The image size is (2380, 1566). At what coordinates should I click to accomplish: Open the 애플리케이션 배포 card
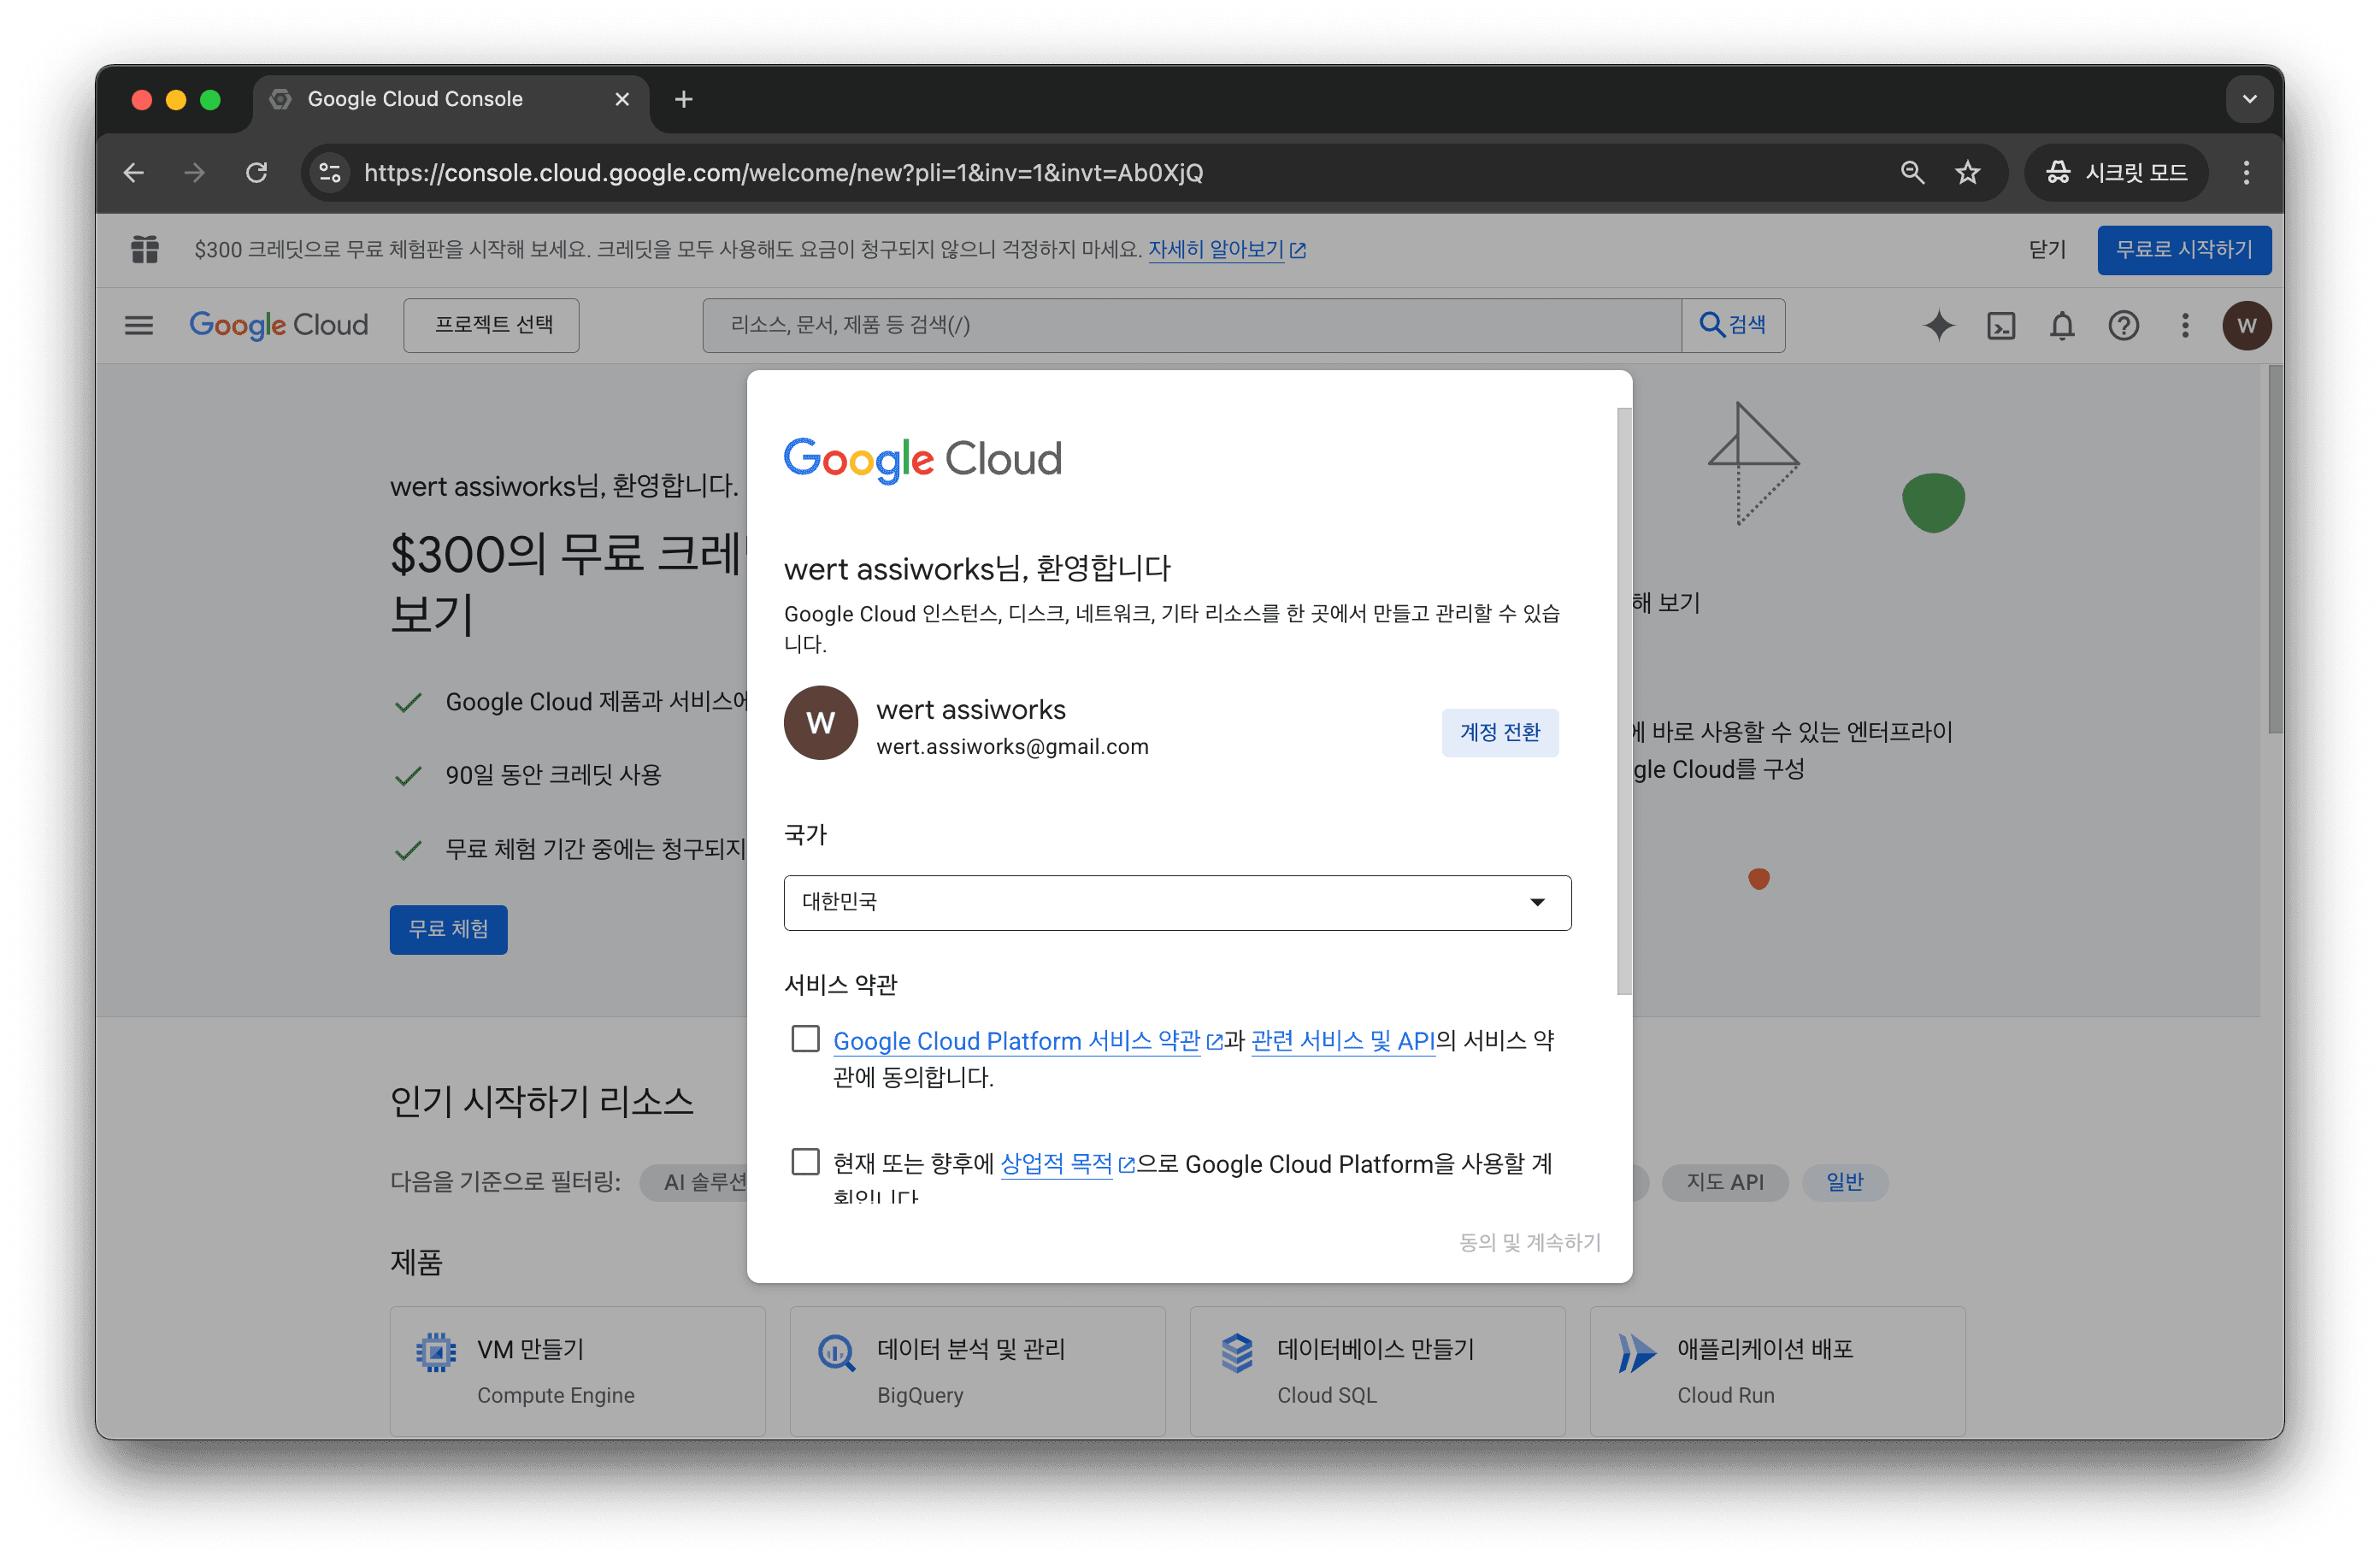1777,1371
